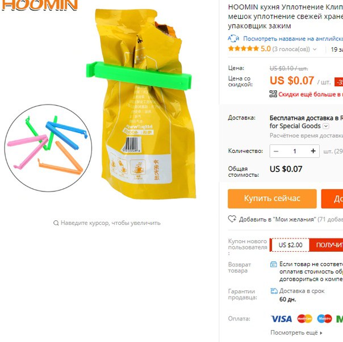
Task: Click the HOOMIN brand logo
Action: (x=40, y=5)
